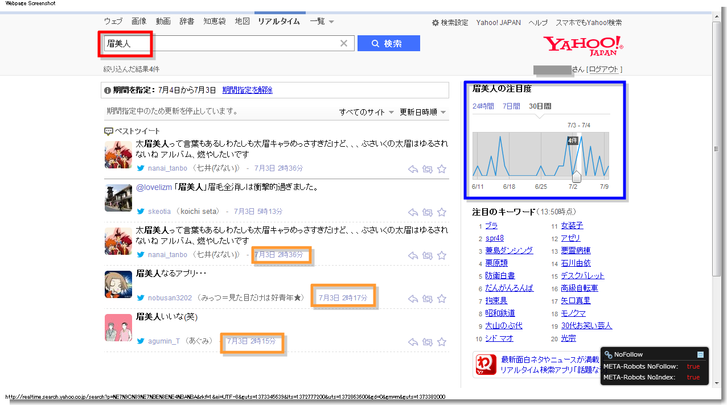
Task: Reply icon on skeotia tweet
Action: [x=413, y=212]
